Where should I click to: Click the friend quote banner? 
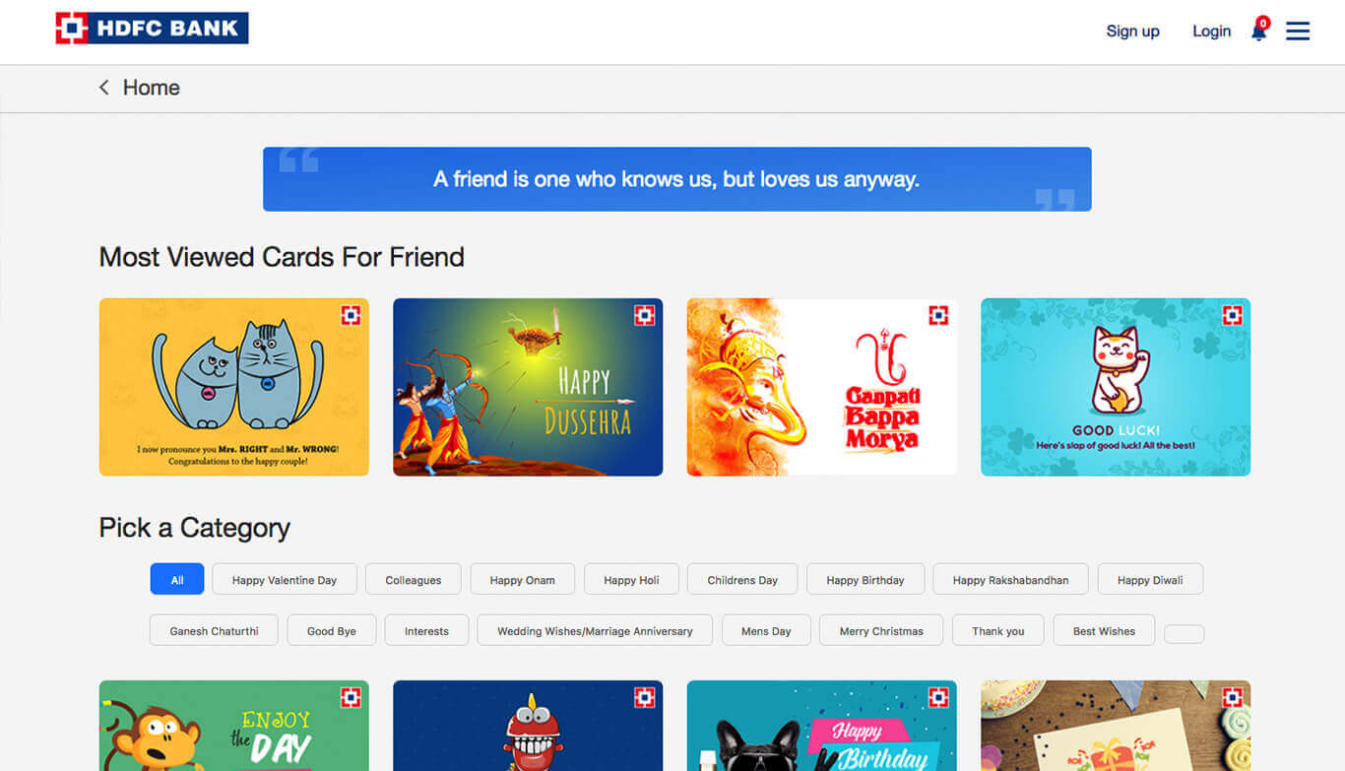(x=676, y=179)
